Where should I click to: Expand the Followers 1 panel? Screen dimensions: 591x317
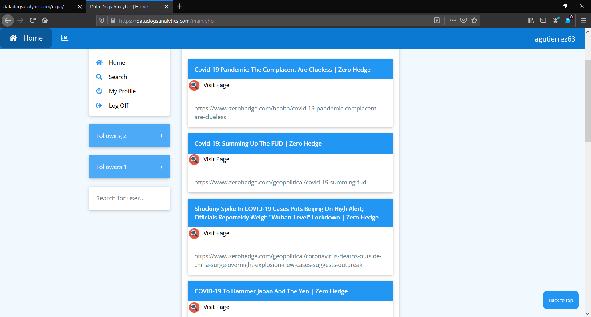point(129,167)
